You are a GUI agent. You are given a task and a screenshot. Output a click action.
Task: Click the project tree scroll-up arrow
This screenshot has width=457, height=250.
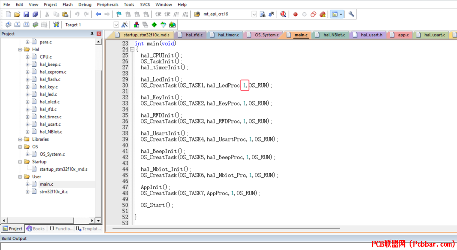[x=99, y=42]
